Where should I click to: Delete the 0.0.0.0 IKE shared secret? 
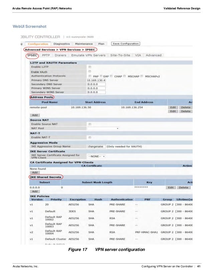pyautogui.click(x=184, y=188)
